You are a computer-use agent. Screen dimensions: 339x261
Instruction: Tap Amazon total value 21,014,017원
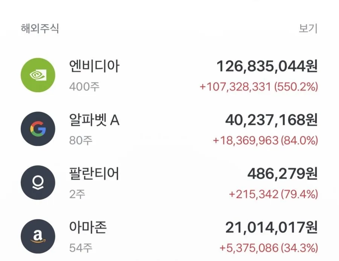click(x=271, y=227)
